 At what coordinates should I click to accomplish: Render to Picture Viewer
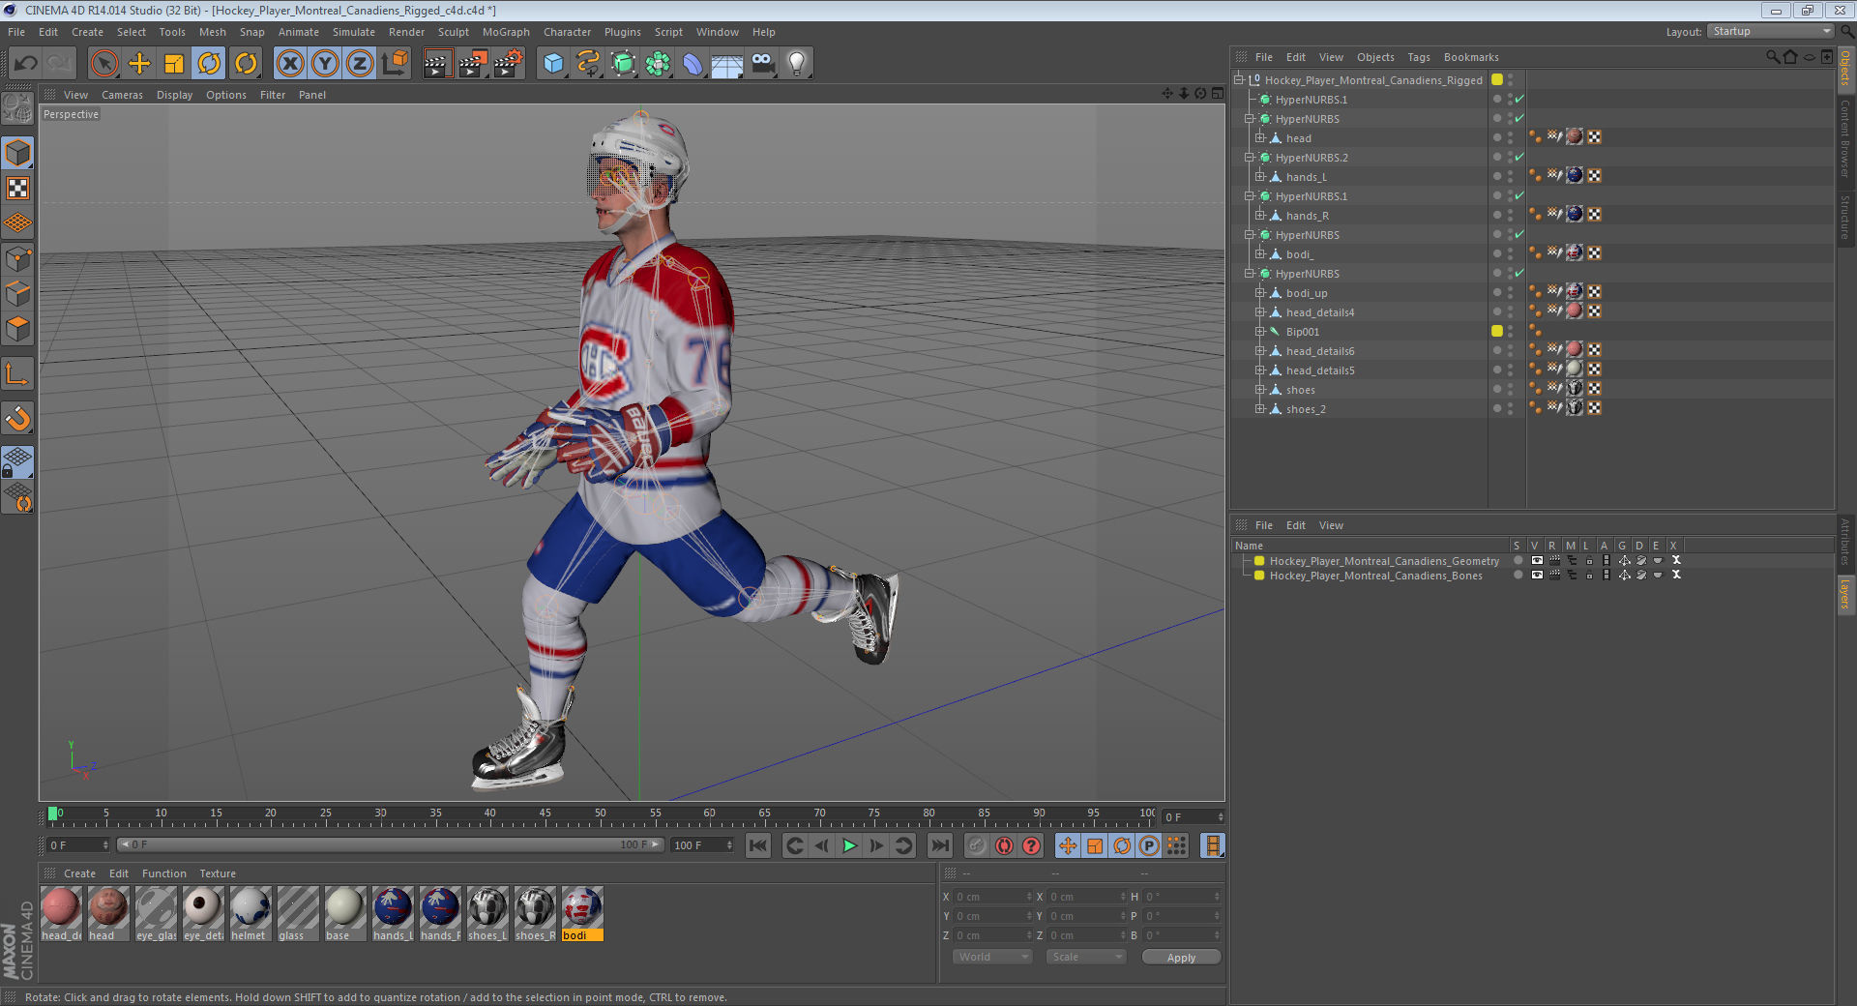pos(473,64)
